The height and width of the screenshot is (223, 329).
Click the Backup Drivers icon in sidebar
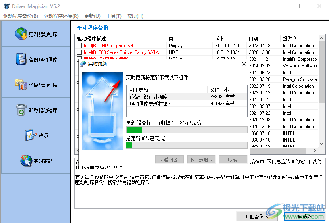click(21, 59)
